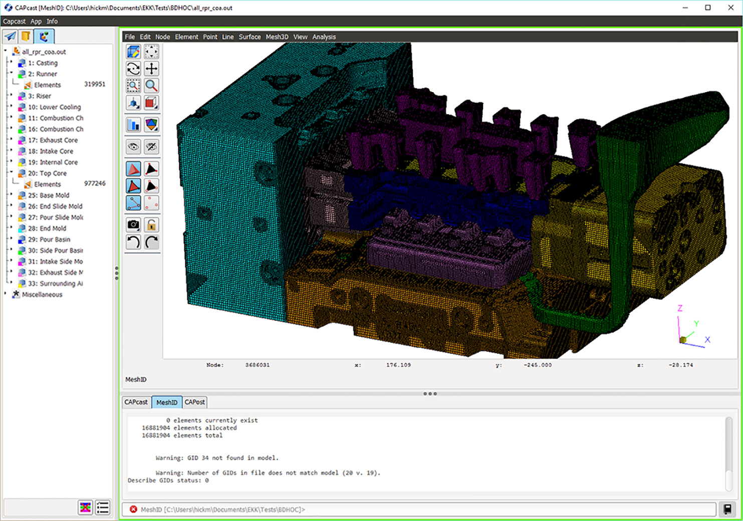Image resolution: width=743 pixels, height=521 pixels.
Task: Click the mesh editing cube-with-pencil tool
Action: [x=133, y=52]
